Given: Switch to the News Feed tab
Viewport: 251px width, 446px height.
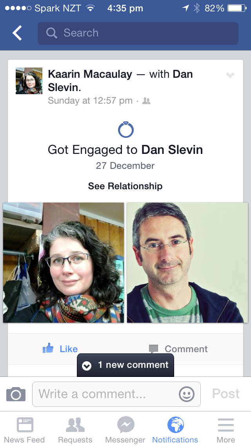Looking at the screenshot, I should [24, 430].
